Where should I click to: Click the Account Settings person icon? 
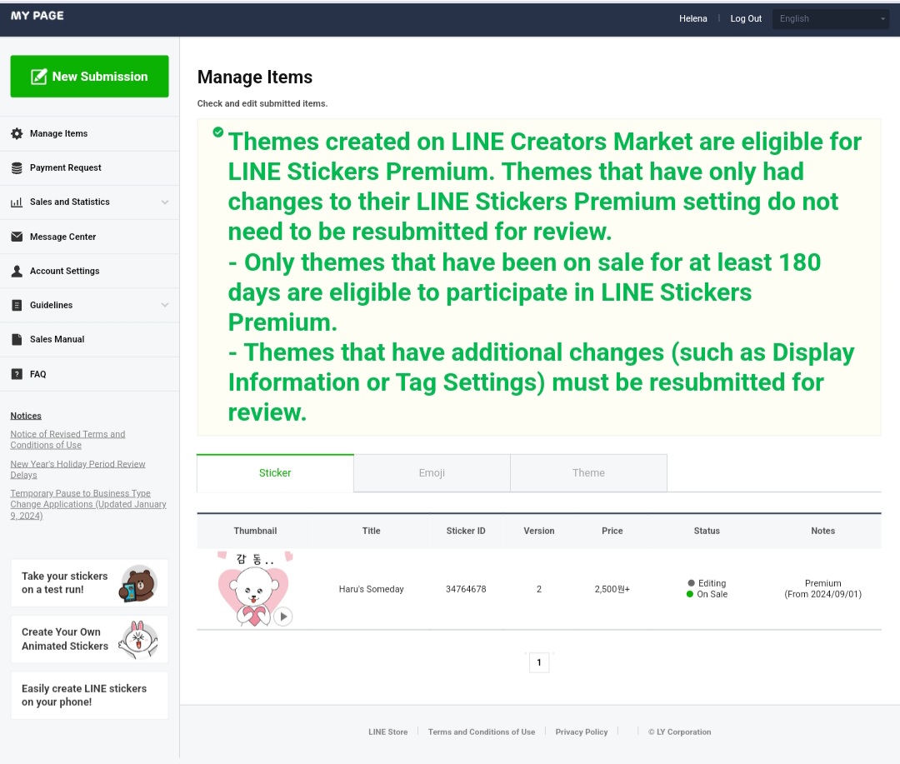coord(17,271)
